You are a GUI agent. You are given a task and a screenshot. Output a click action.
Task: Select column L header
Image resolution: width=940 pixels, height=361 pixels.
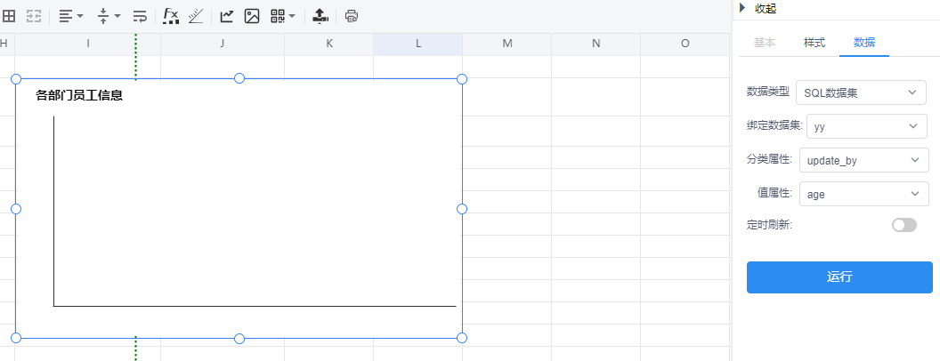click(417, 44)
